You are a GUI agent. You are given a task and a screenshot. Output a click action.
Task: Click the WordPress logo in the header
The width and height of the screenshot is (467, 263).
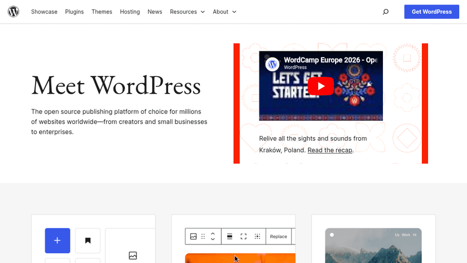[14, 12]
